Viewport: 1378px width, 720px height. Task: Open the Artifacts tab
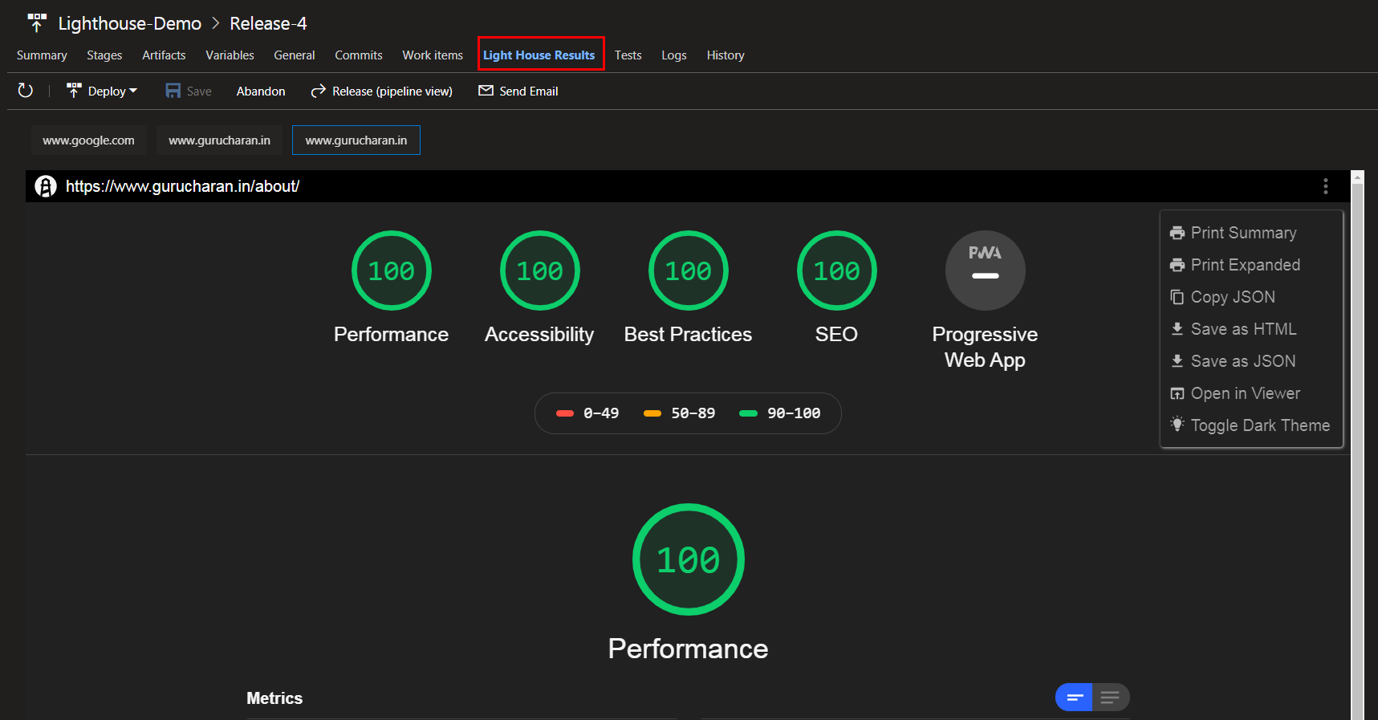pyautogui.click(x=164, y=55)
